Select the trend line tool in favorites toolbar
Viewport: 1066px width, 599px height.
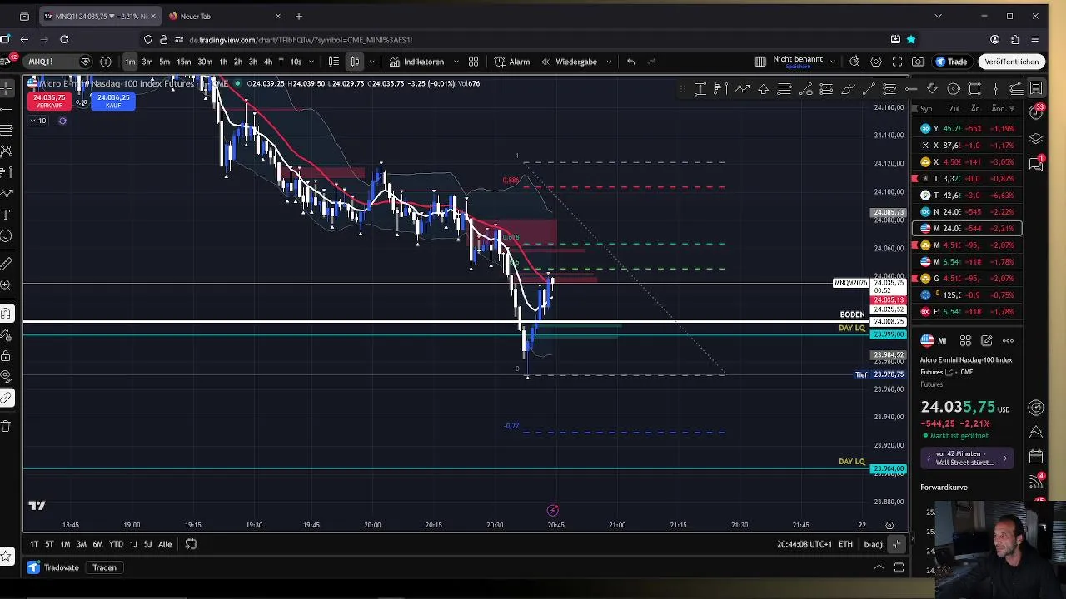(x=869, y=89)
